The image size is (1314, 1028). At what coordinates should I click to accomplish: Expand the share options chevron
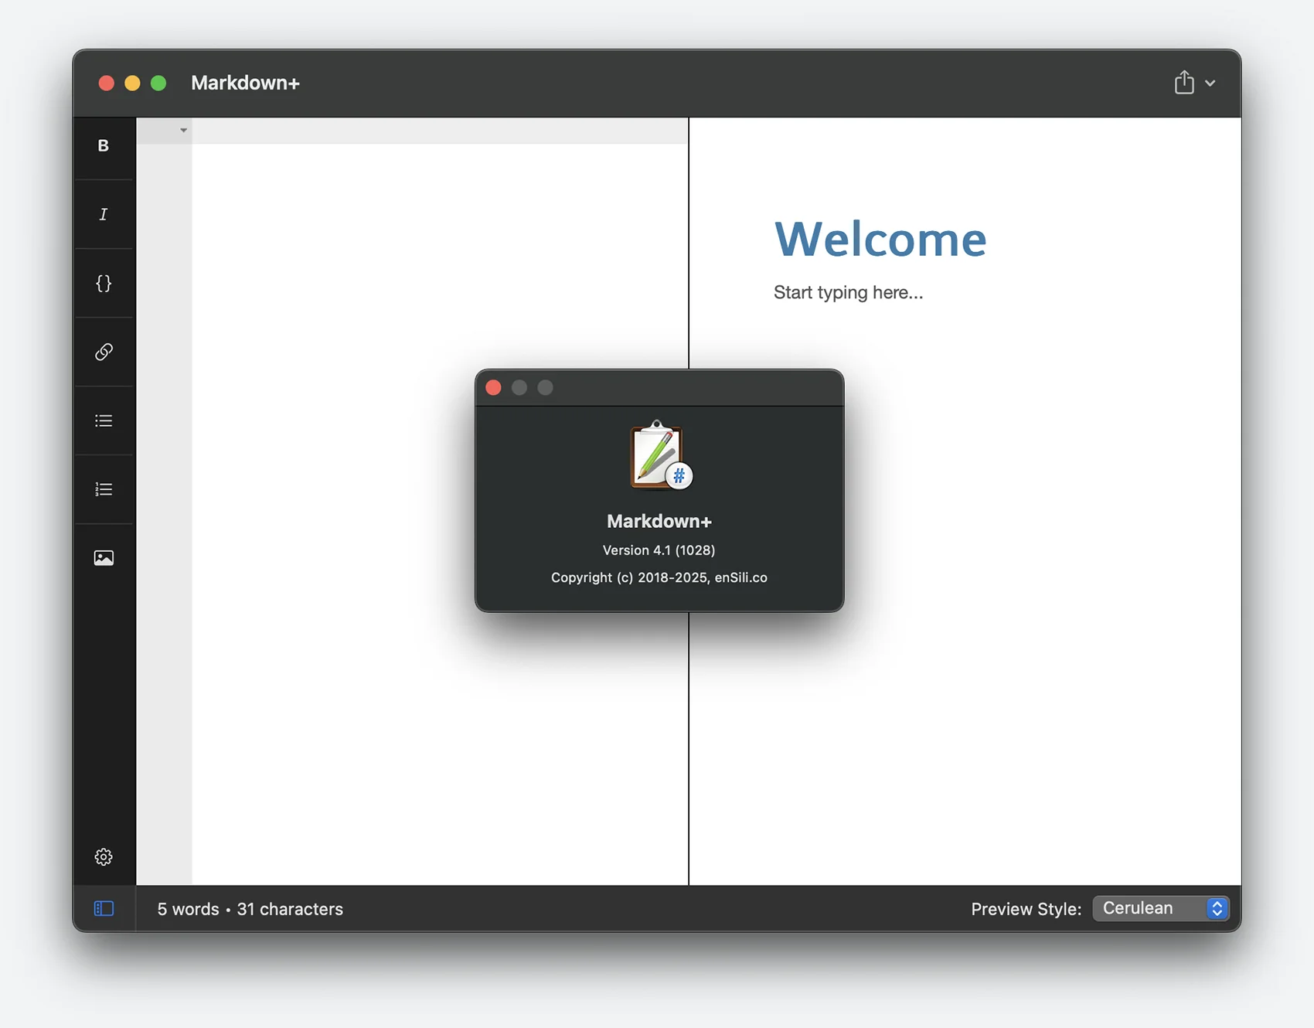(1210, 83)
